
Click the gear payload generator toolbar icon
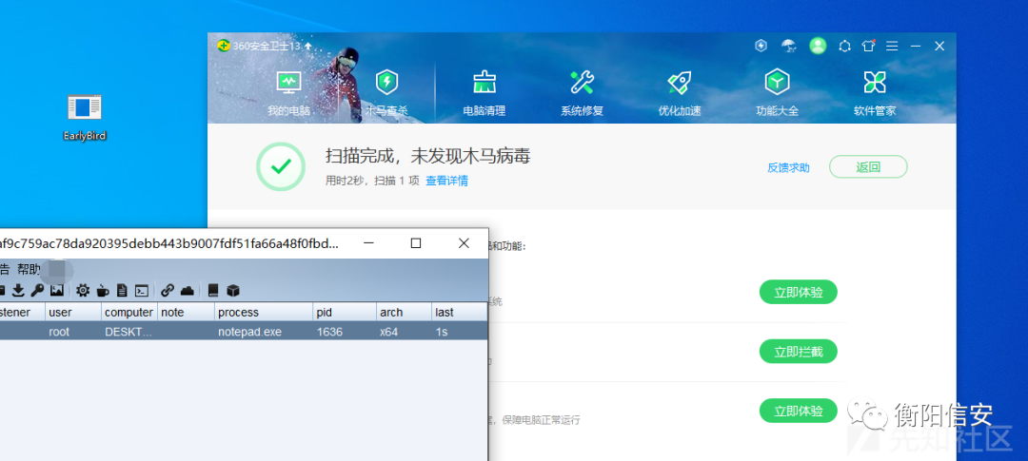coord(83,290)
